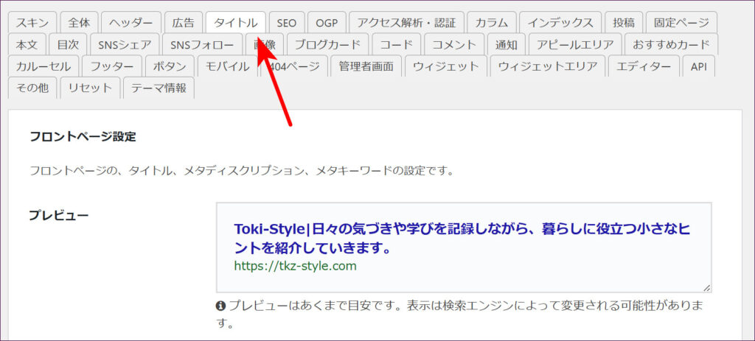This screenshot has height=341, width=755.
Task: Select the アクセス解析・認証 tab
Action: point(406,23)
